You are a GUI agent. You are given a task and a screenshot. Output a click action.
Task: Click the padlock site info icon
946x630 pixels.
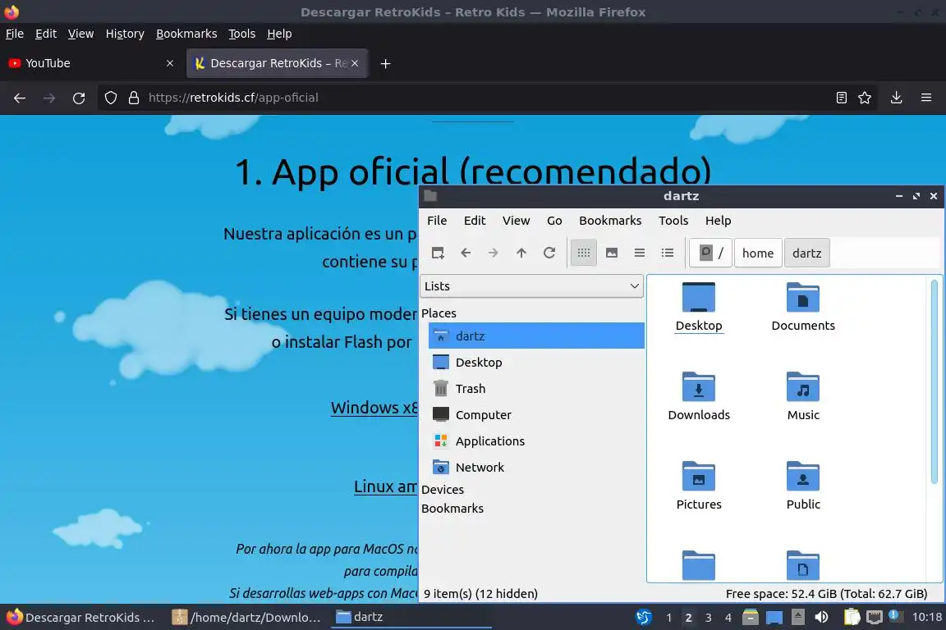tap(134, 98)
